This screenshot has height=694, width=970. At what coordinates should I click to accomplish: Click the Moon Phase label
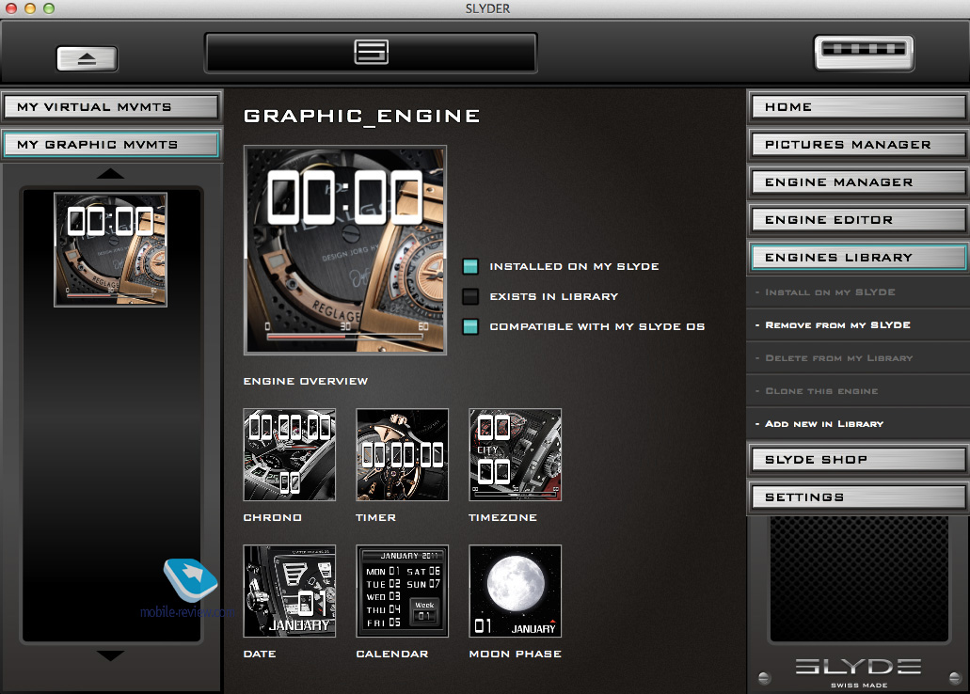516,654
